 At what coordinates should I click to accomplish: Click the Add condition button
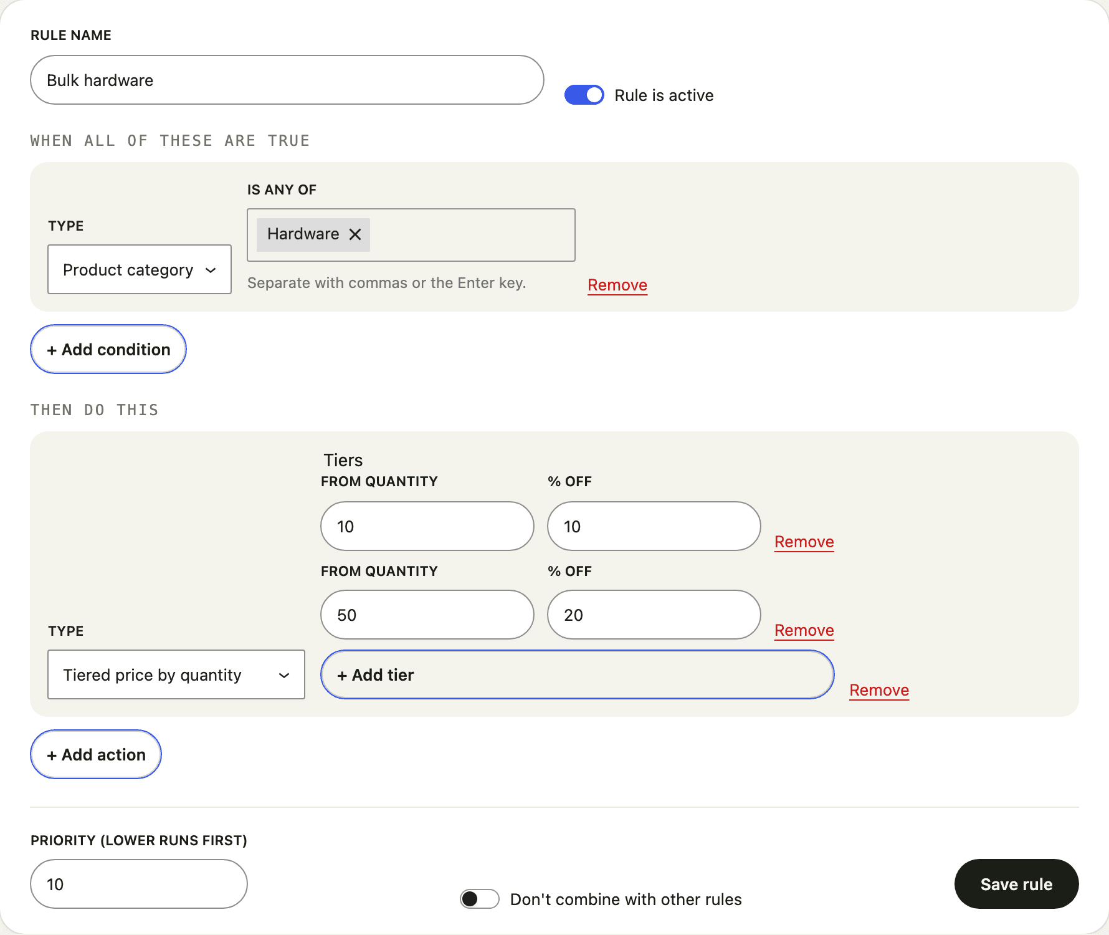108,349
